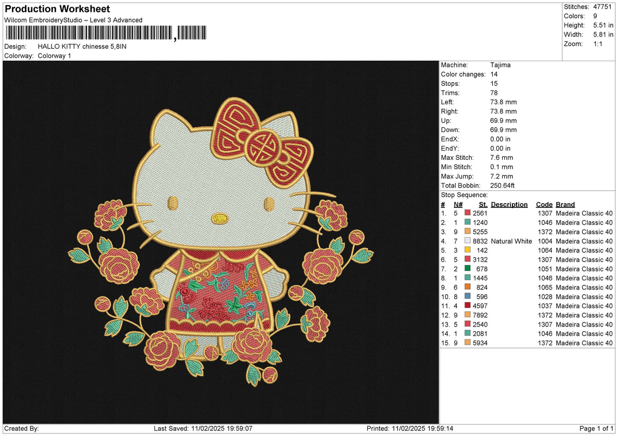This screenshot has width=618, height=436.
Task: Click the white swatch in the Natural White row
Action: click(x=468, y=241)
